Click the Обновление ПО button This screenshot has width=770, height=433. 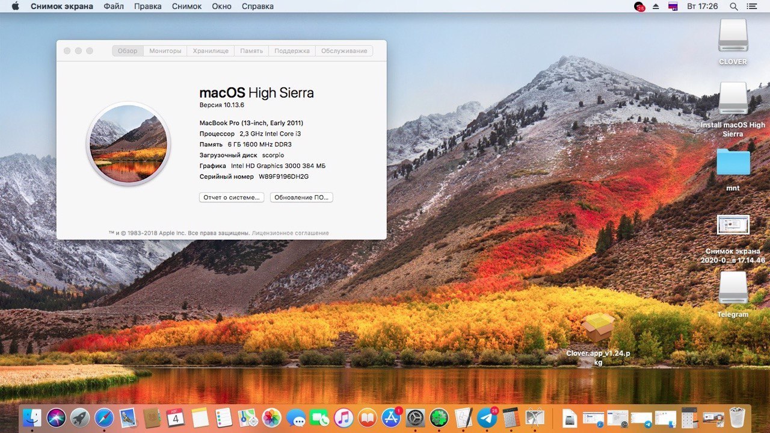pos(301,198)
